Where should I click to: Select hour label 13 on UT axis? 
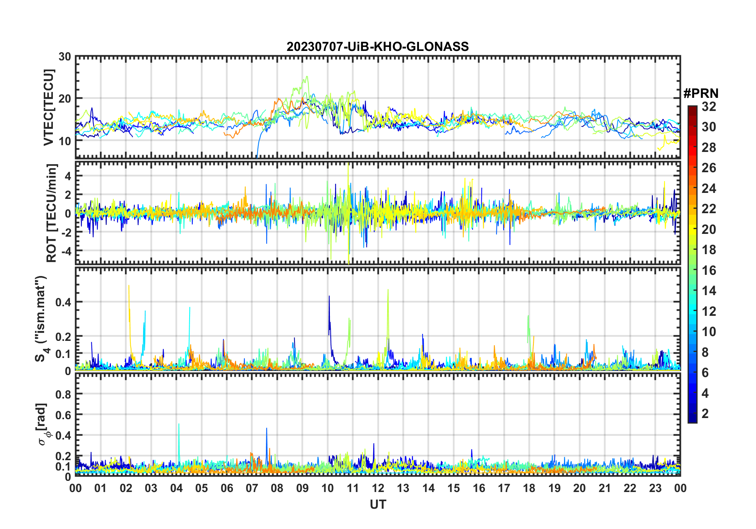pyautogui.click(x=403, y=488)
